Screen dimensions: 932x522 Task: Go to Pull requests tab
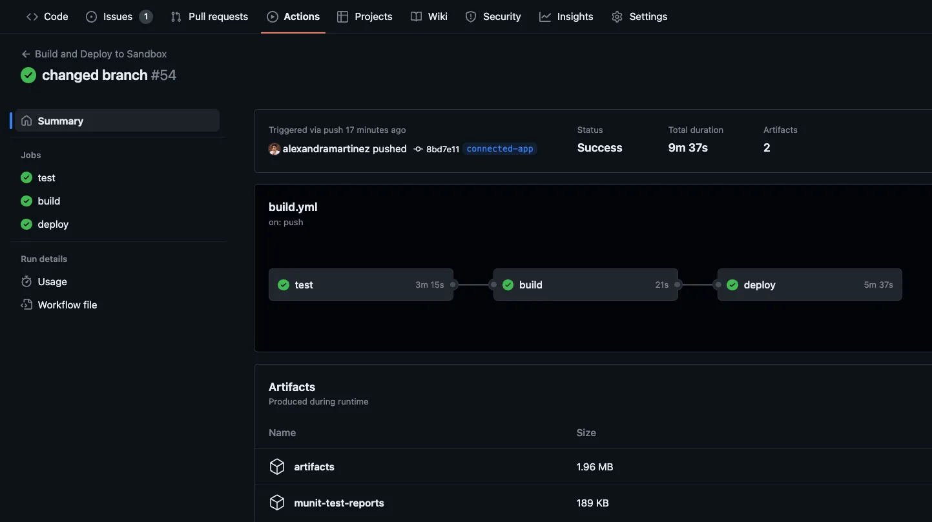(x=209, y=17)
